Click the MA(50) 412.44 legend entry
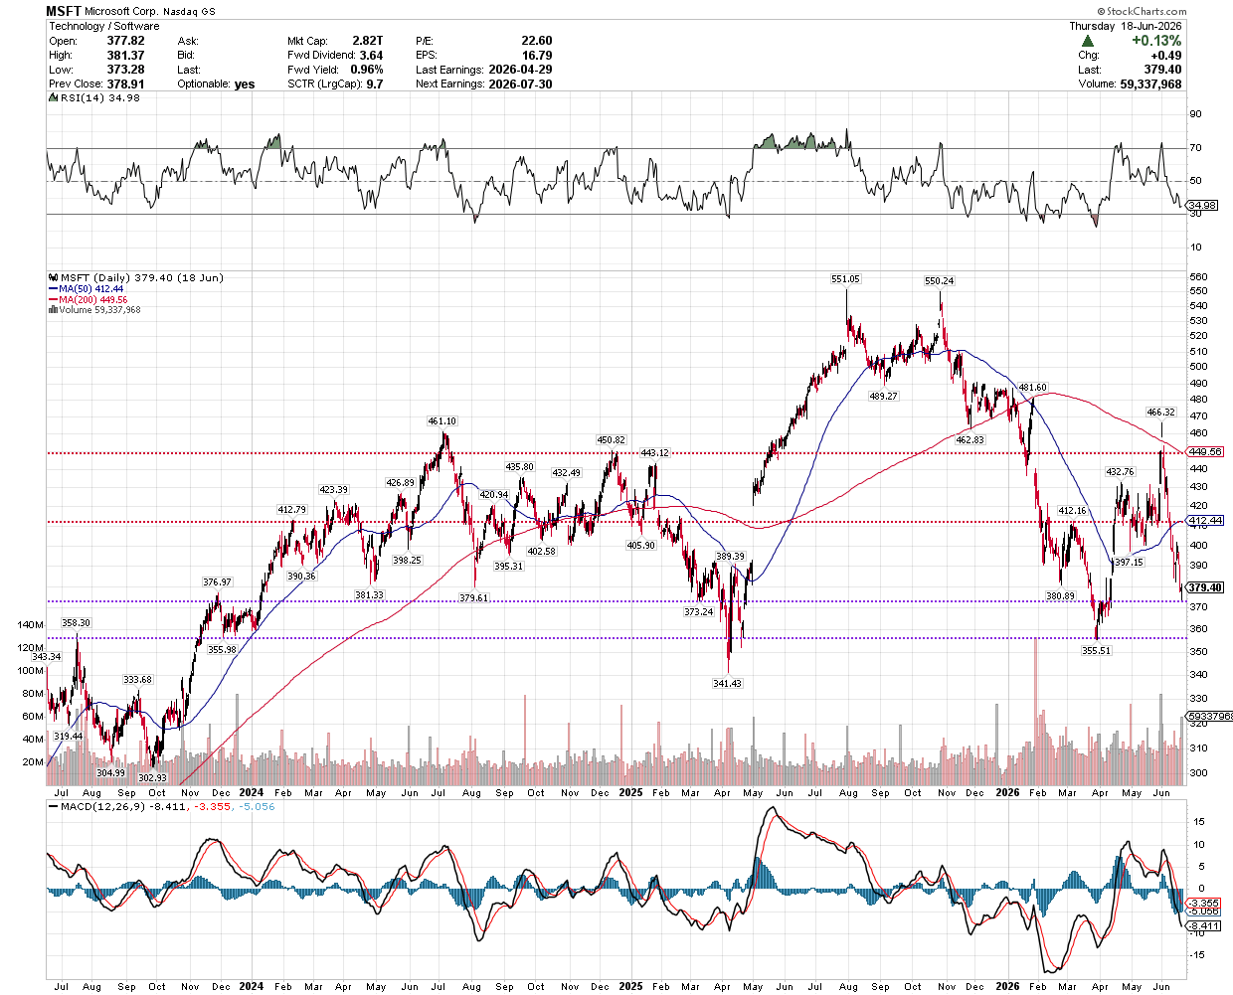This screenshot has width=1233, height=995. (85, 288)
